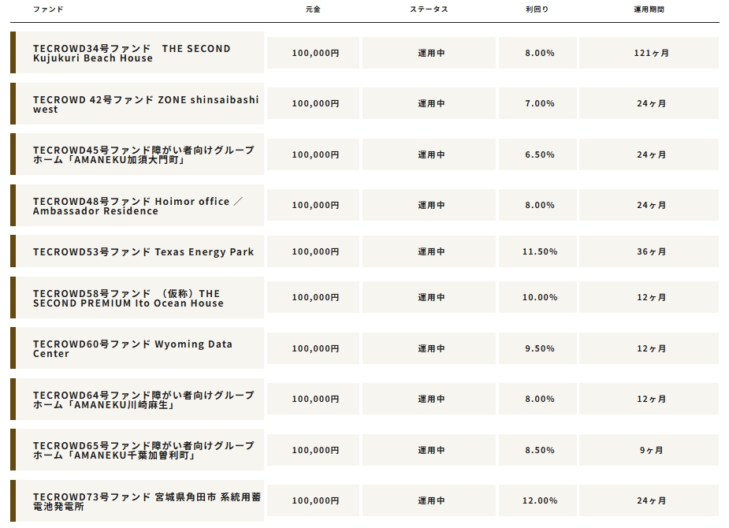Click 12ヶ月 period of TECROWD60号ファンド
Image resolution: width=729 pixels, height=528 pixels.
[649, 348]
